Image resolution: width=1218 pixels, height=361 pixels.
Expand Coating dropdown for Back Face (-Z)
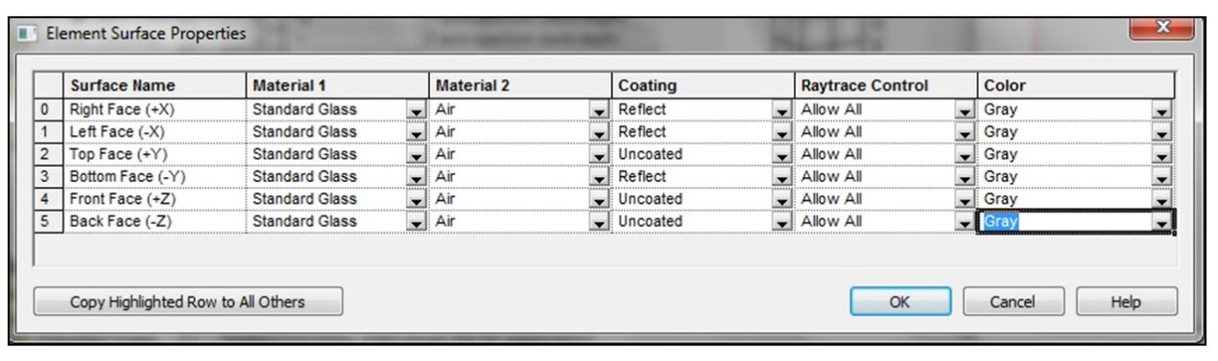(780, 221)
